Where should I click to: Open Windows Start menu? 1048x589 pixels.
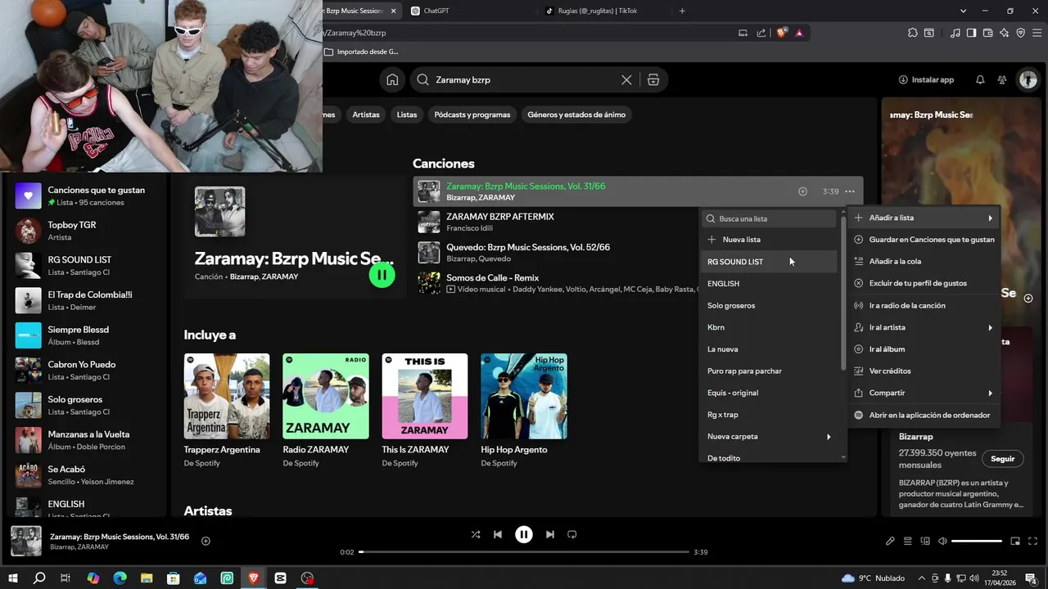pyautogui.click(x=13, y=578)
